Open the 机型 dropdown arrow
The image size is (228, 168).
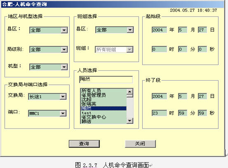click(x=64, y=67)
